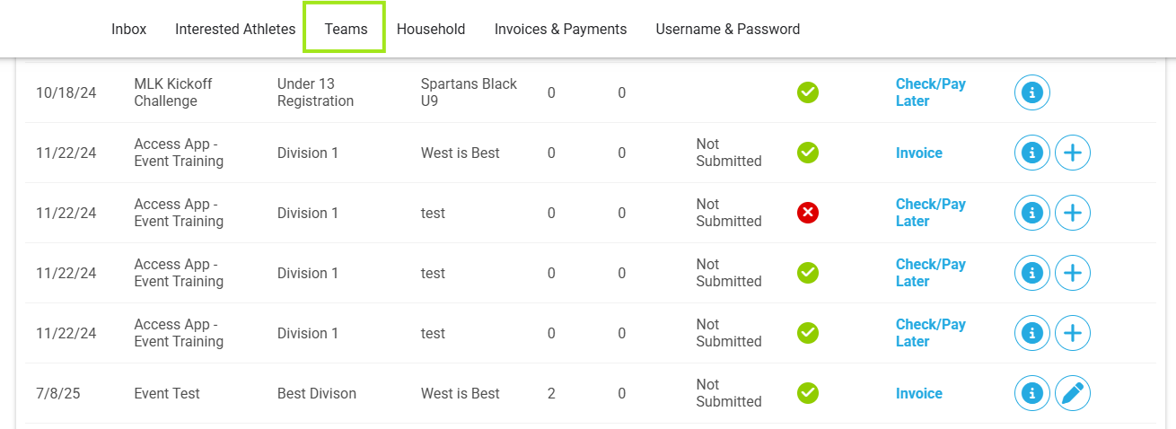Click plus icon on Access App West is Best row

(x=1072, y=153)
